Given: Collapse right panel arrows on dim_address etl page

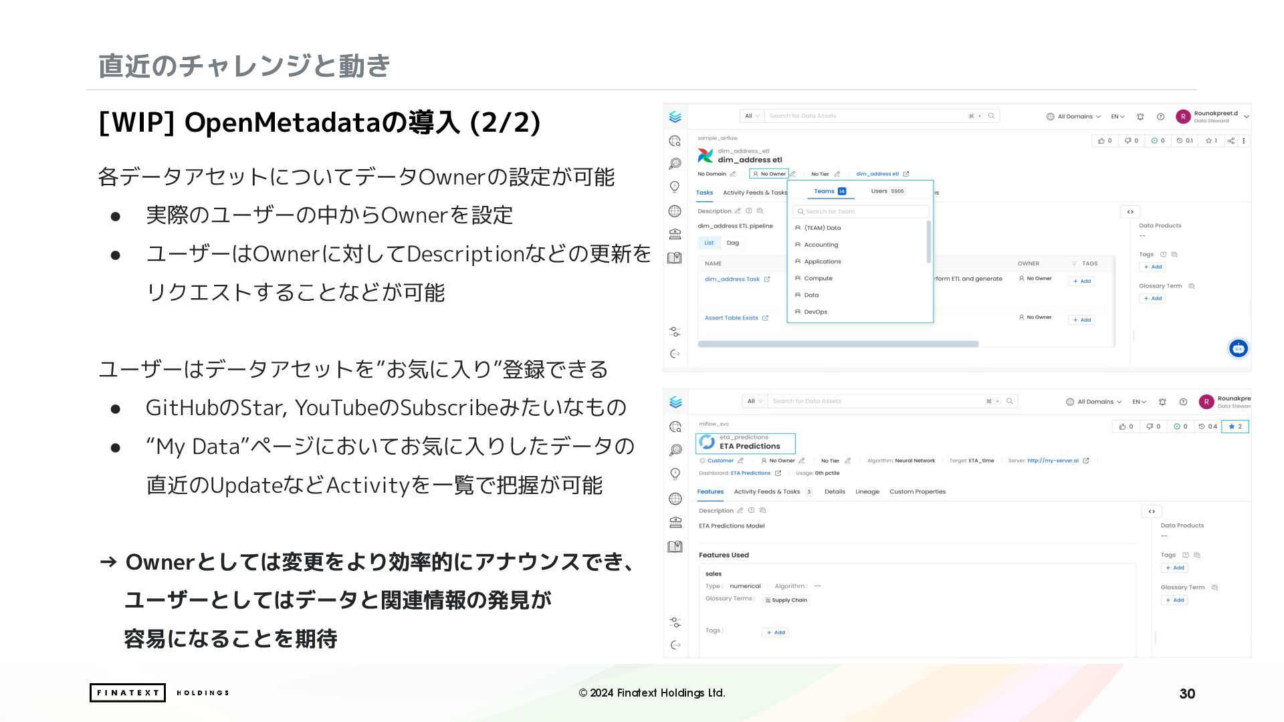Looking at the screenshot, I should [1130, 211].
